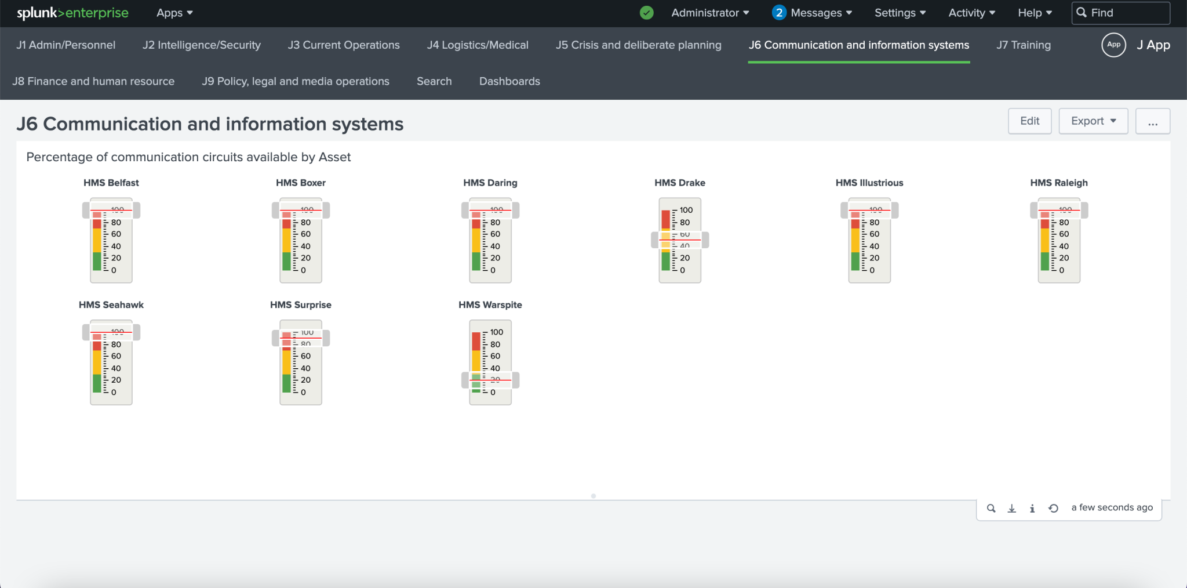
Task: Open the Administrator account dropdown
Action: [709, 12]
